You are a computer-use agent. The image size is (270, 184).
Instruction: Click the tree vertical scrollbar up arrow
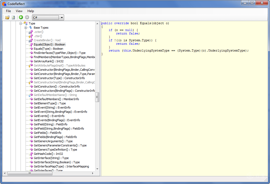[x=97, y=23]
